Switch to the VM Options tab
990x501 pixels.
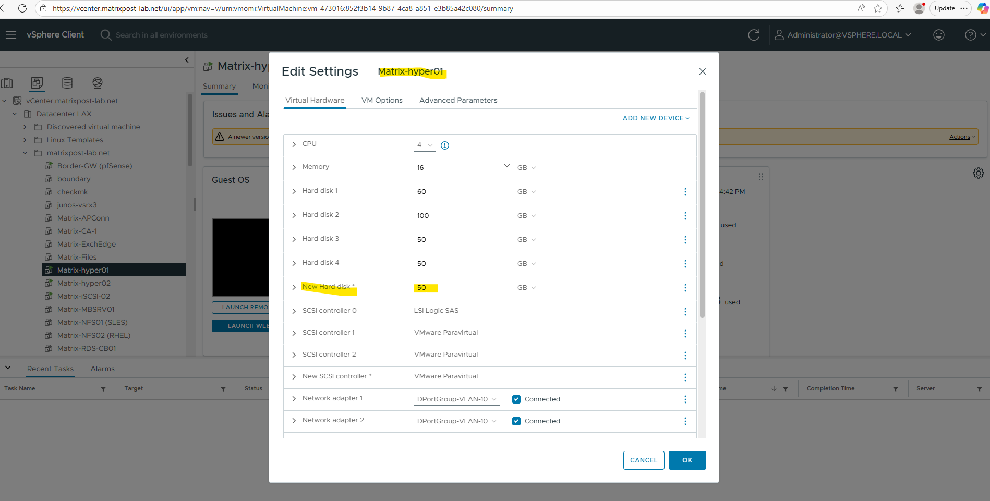(382, 100)
